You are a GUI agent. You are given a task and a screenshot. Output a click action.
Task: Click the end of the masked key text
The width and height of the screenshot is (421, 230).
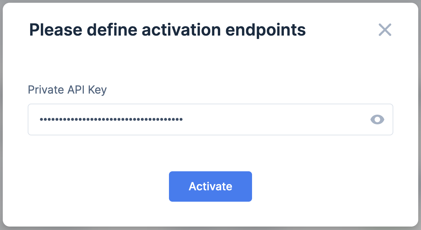(x=183, y=119)
